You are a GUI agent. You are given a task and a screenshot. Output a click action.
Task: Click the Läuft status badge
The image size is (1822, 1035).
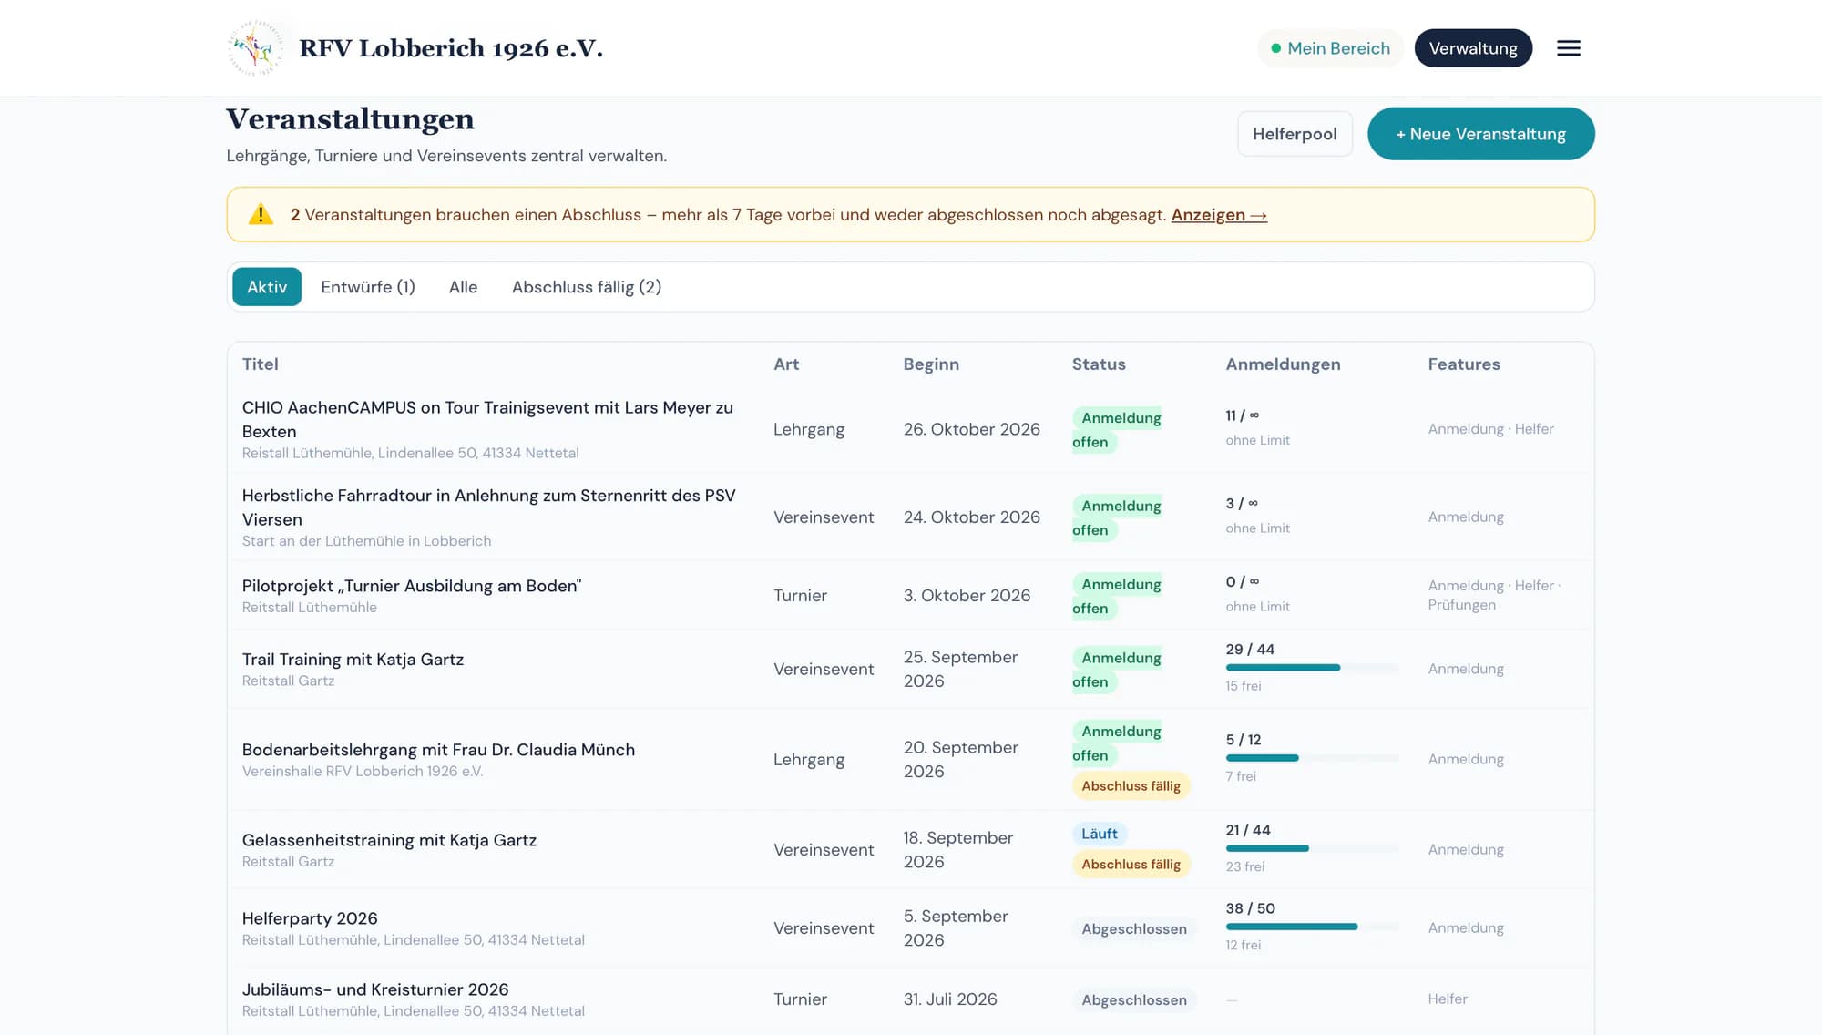pos(1100,834)
